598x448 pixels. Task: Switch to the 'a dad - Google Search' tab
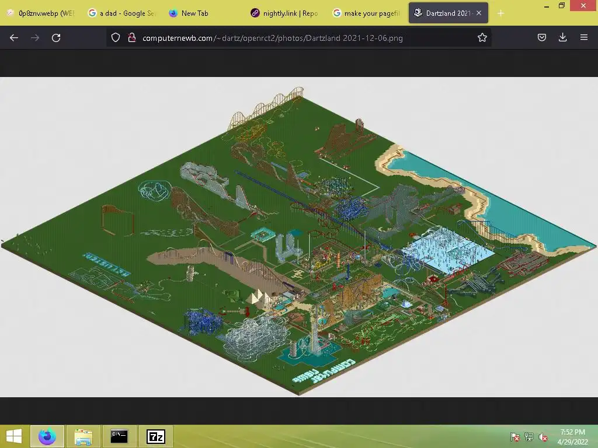click(x=122, y=13)
